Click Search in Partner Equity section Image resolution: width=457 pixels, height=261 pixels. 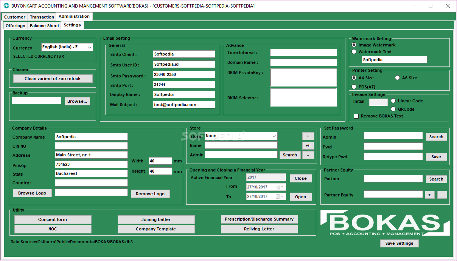[436, 179]
